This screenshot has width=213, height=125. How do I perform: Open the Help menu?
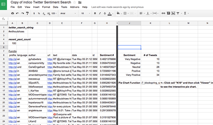coord(85,7)
